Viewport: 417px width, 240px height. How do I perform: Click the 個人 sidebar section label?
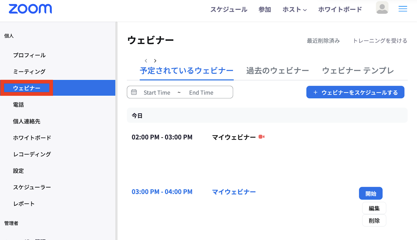[9, 36]
